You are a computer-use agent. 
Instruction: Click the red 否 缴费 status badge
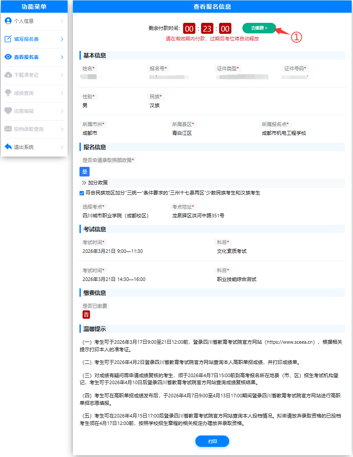(85, 314)
